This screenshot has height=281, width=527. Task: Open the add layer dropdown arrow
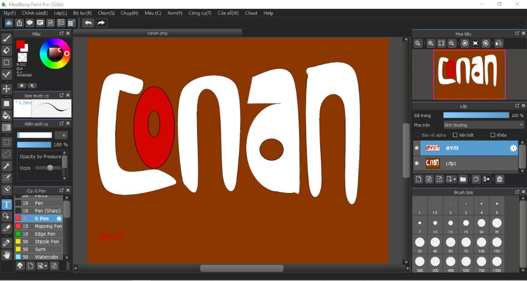(454, 179)
